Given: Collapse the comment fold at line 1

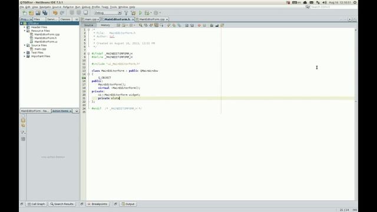Looking at the screenshot, I should 89,29.
